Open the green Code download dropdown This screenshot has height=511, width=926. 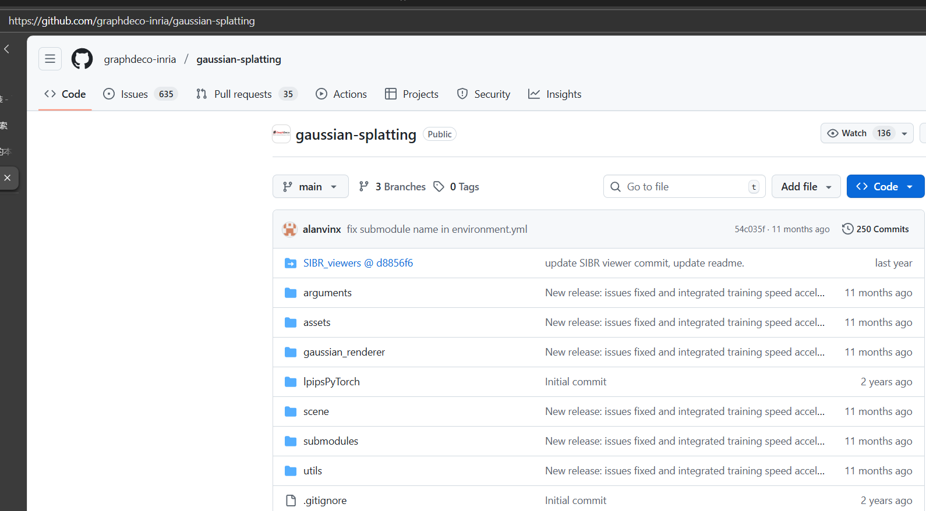pyautogui.click(x=885, y=186)
